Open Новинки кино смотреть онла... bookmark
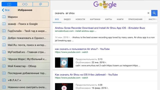 [27, 87]
